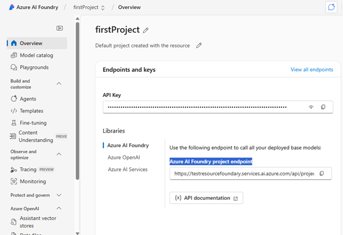Click the Templates code brackets icon
The height and width of the screenshot is (235, 343).
coord(14,111)
